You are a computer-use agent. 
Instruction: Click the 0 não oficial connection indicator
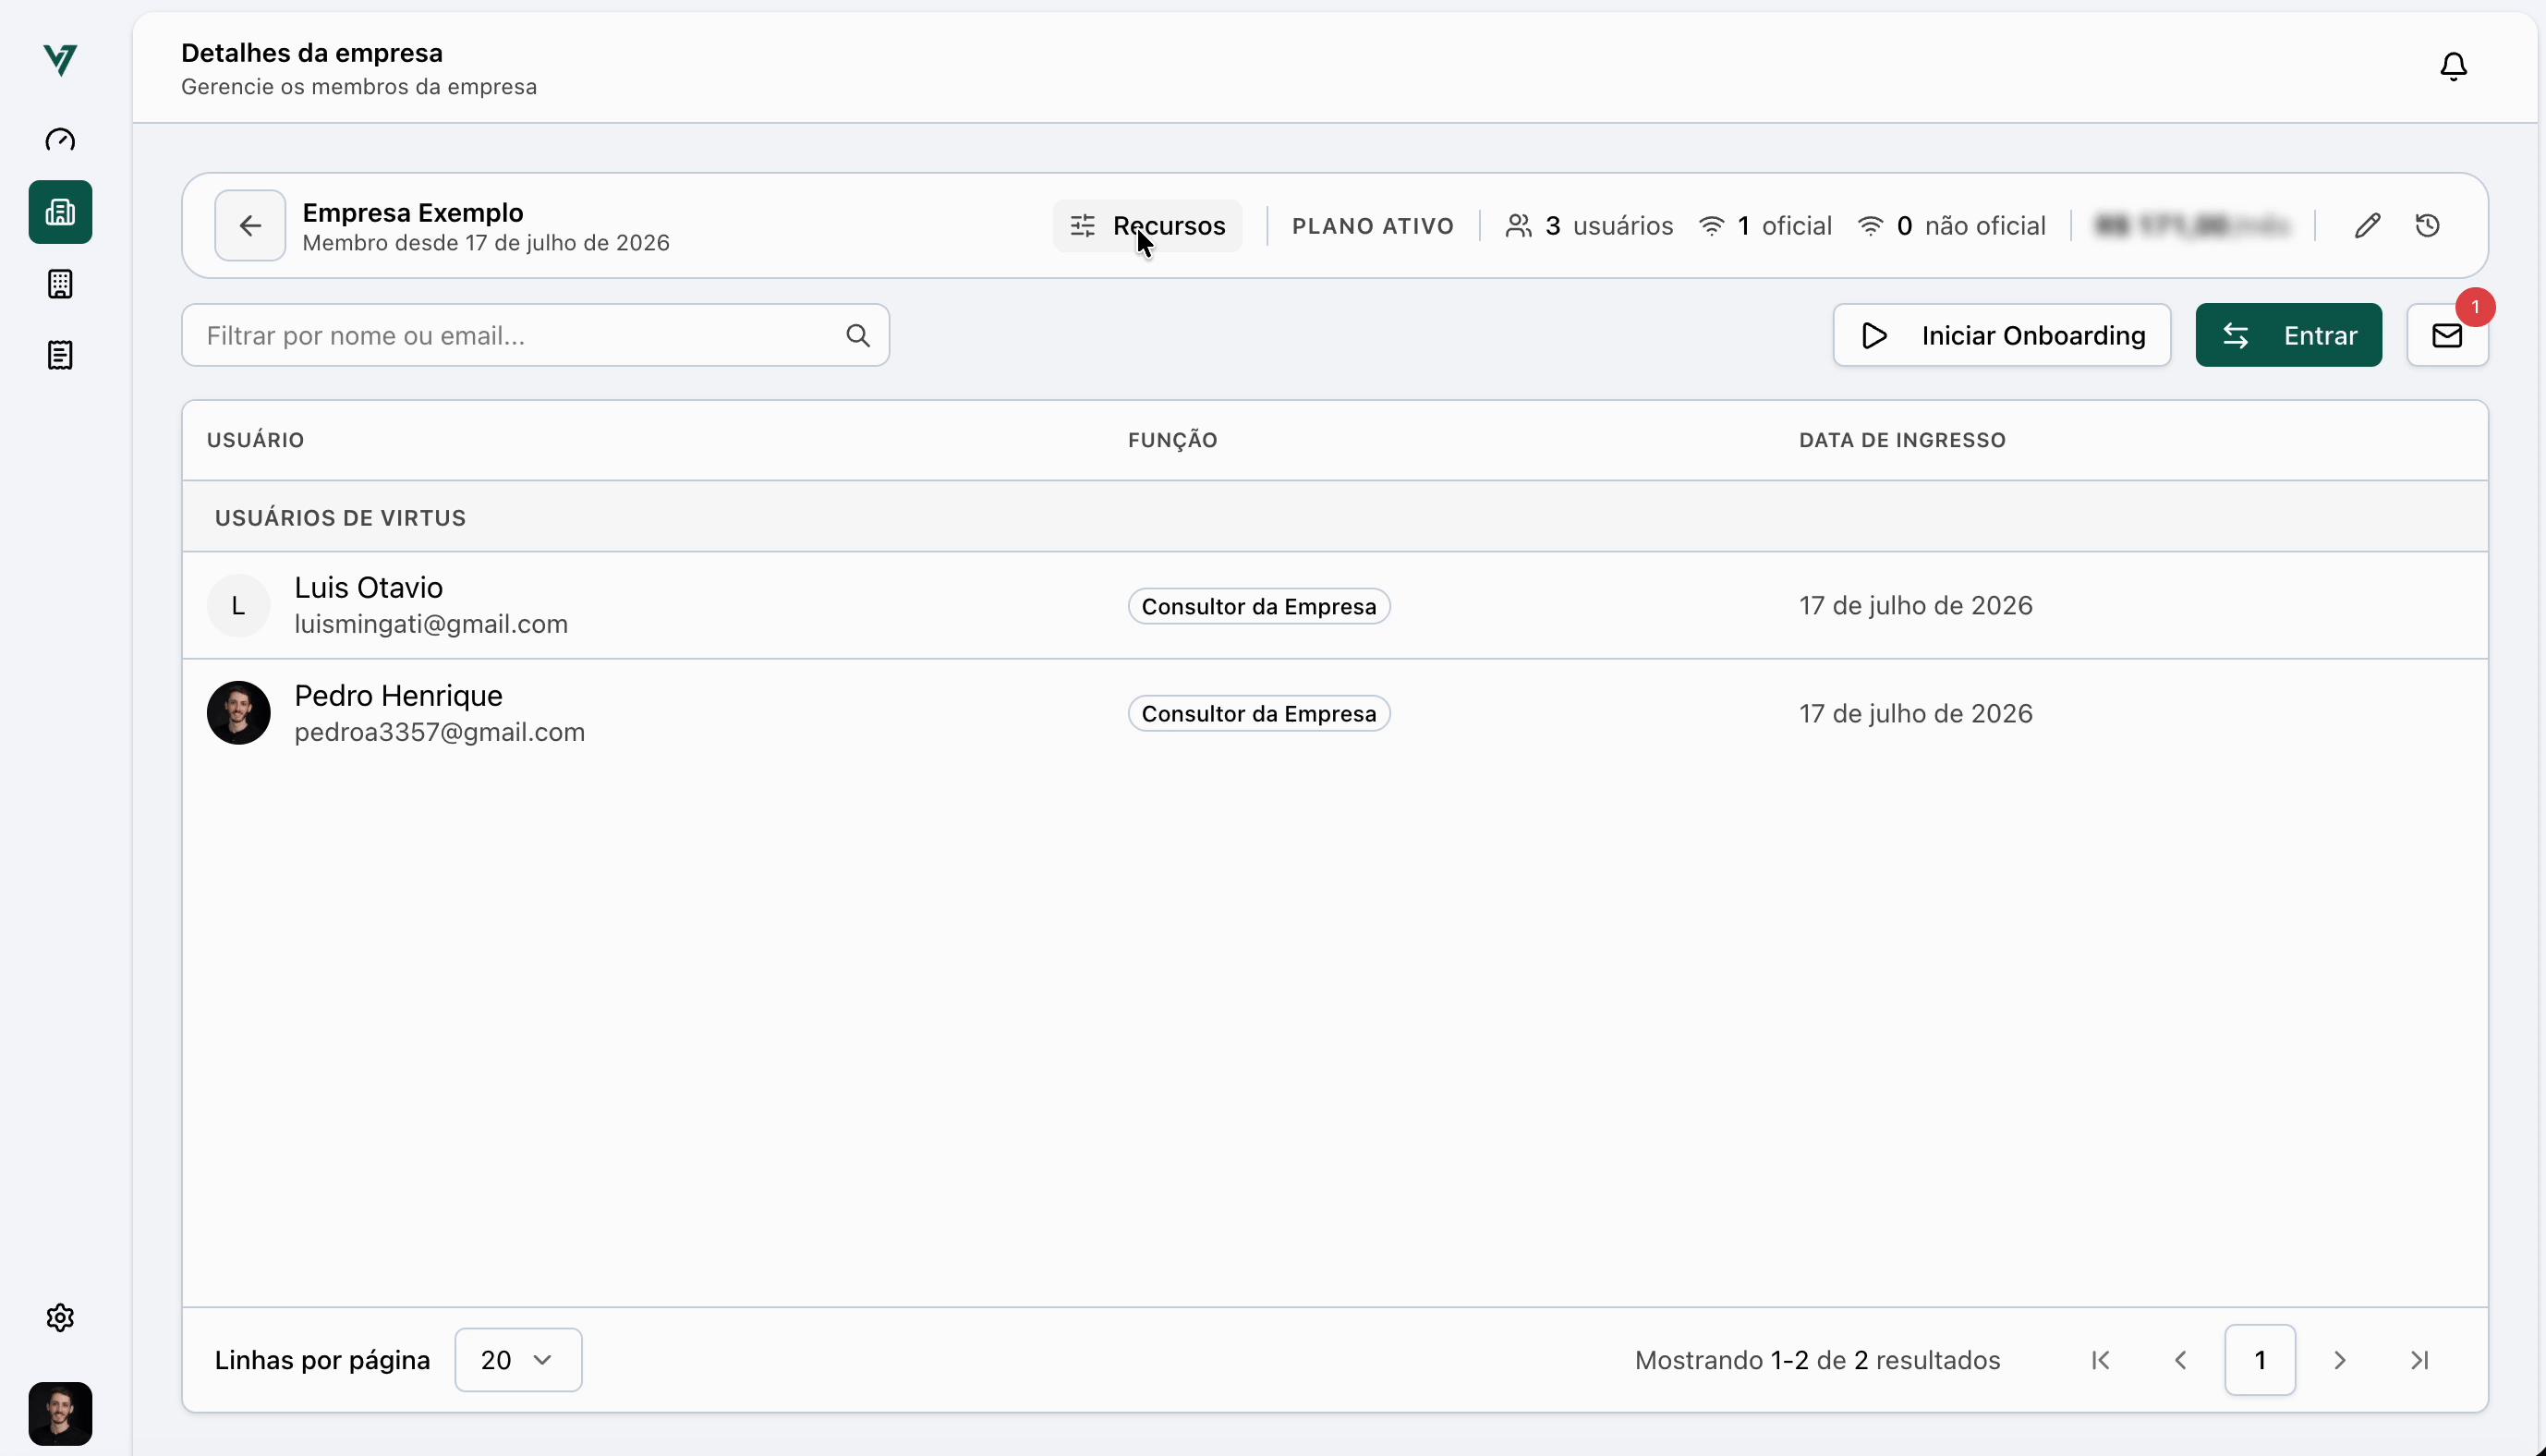point(1951,226)
